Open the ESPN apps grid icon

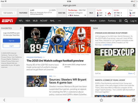pos(120,21)
